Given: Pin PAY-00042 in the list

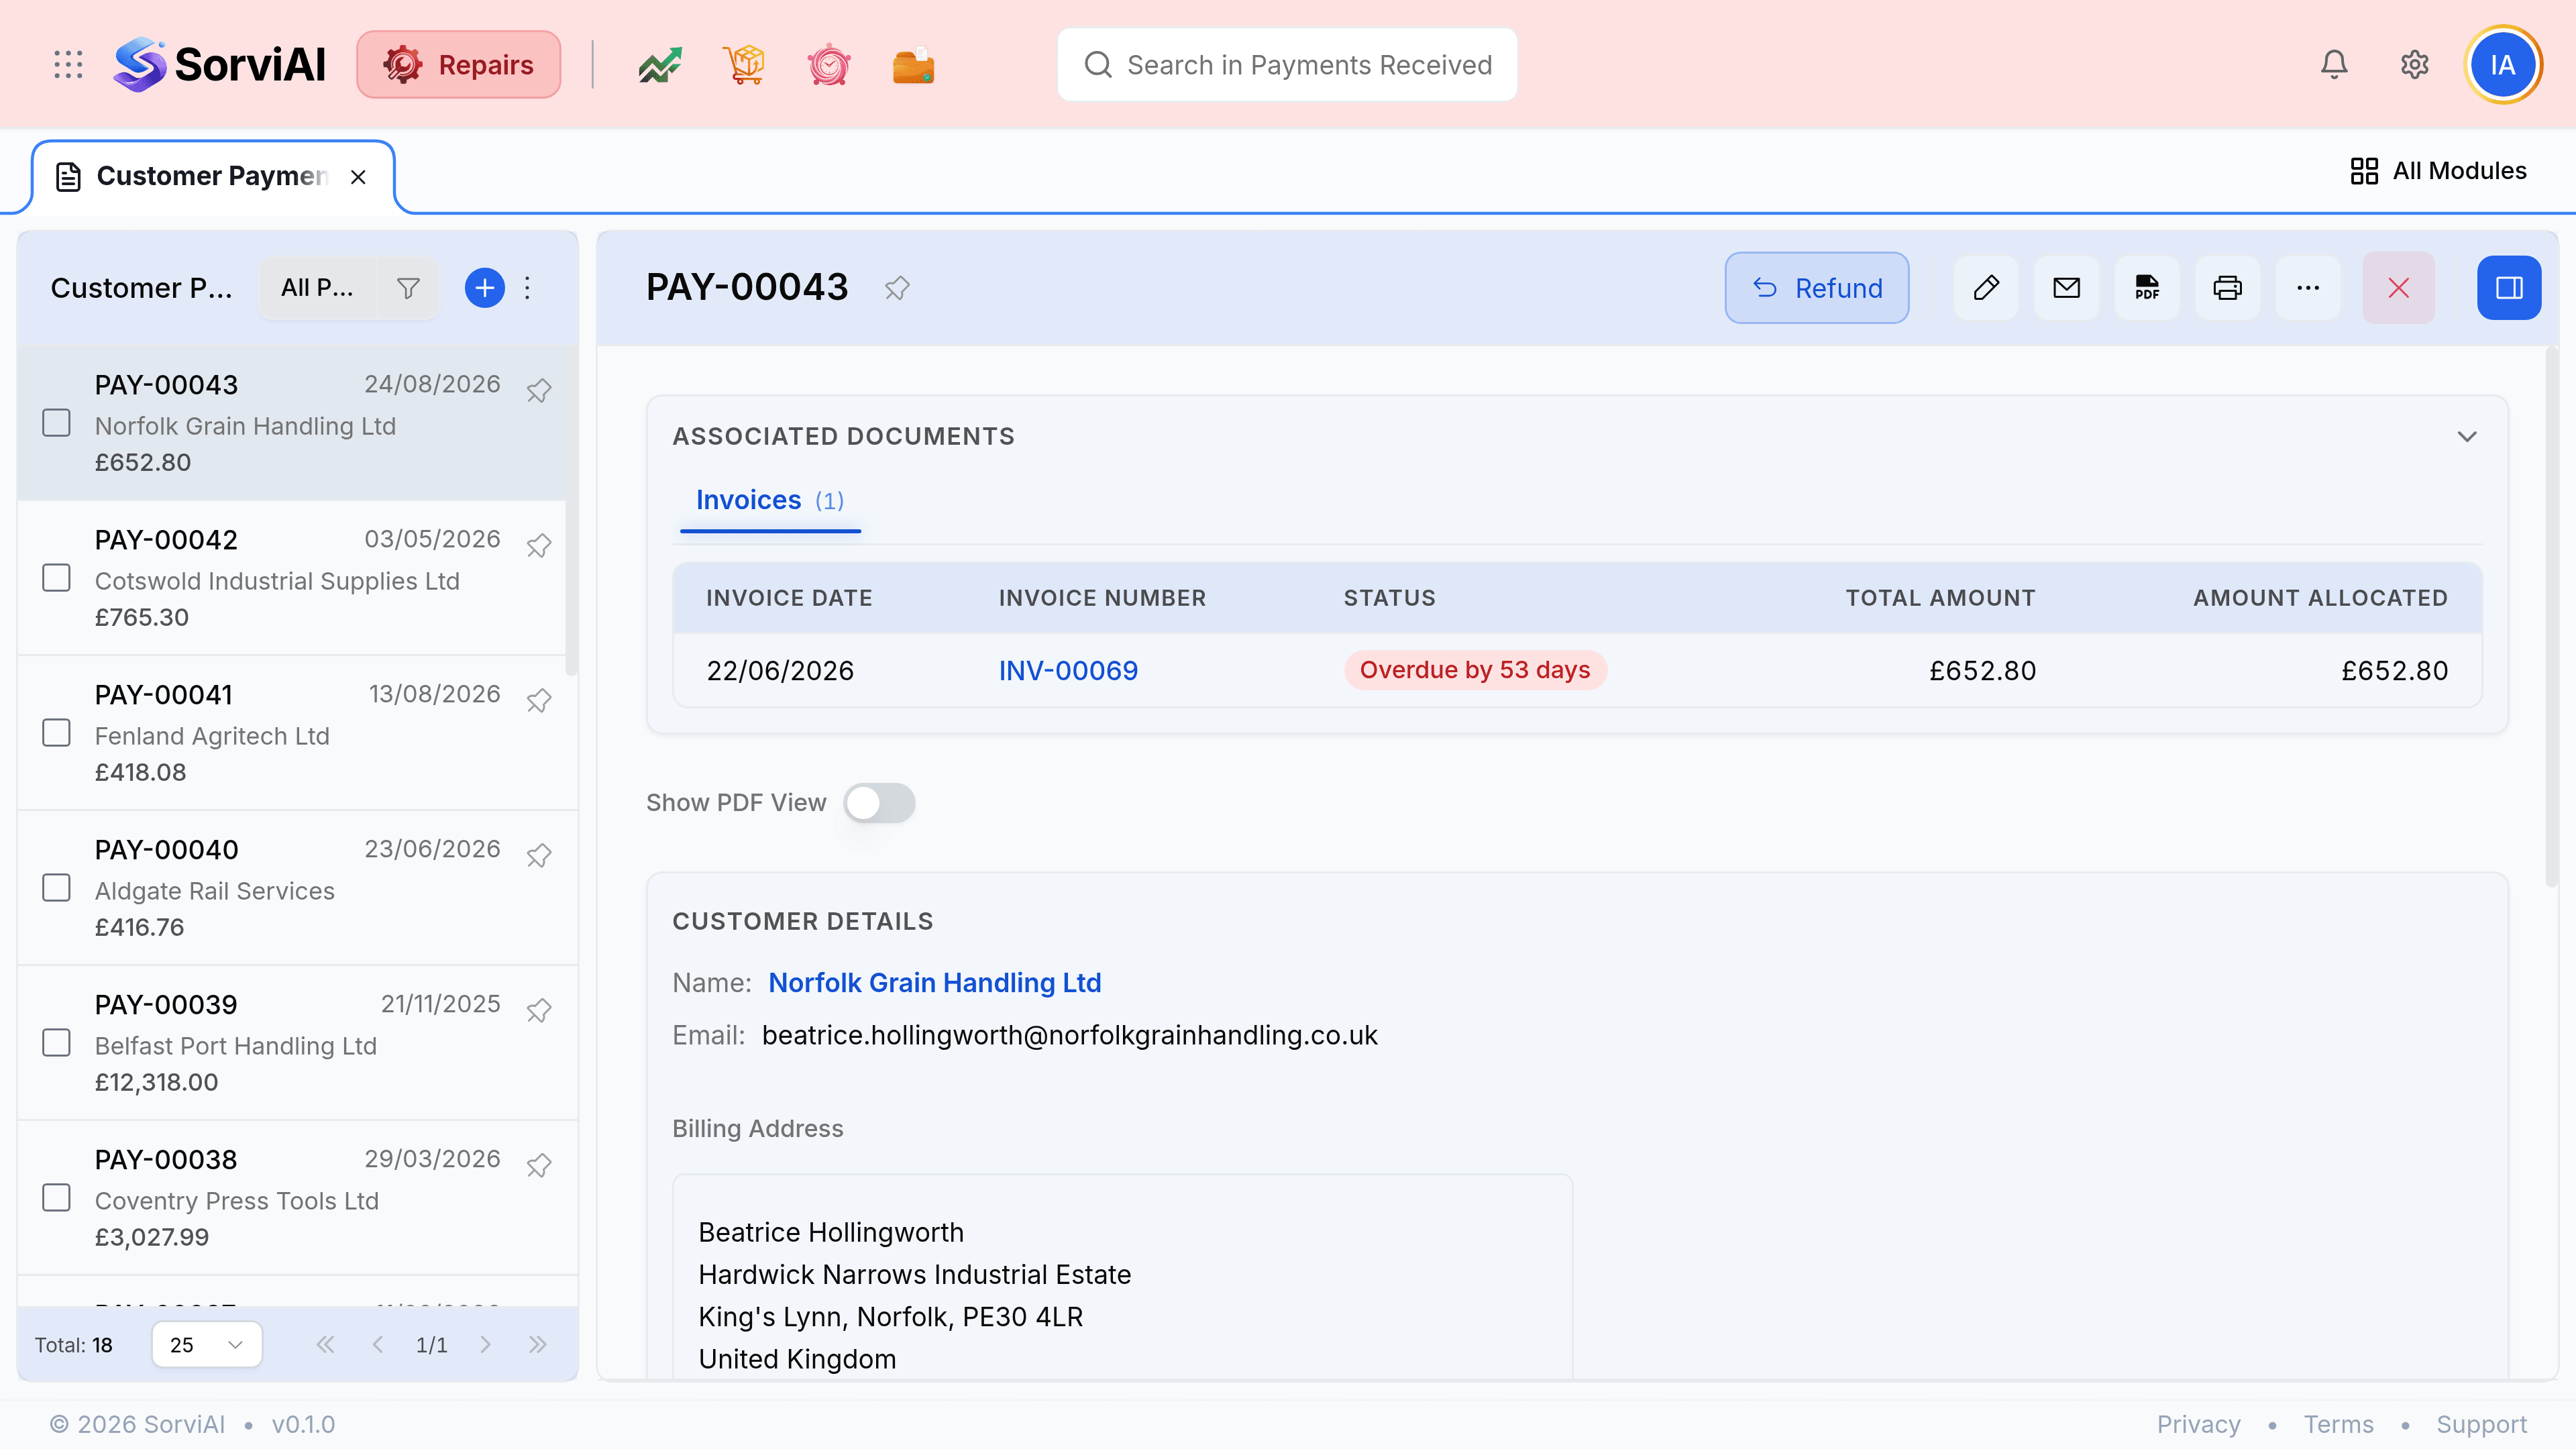Looking at the screenshot, I should click(x=539, y=545).
